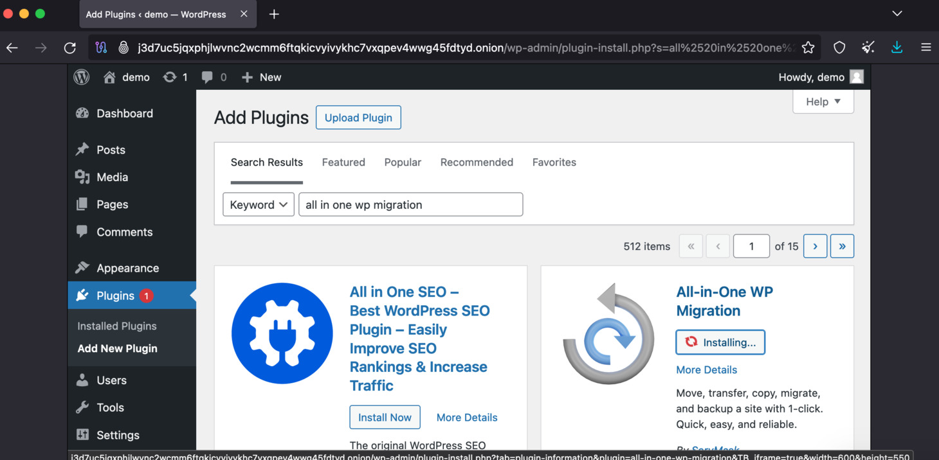Click the plugin search input field
Viewport: 939px width, 460px height.
[411, 204]
